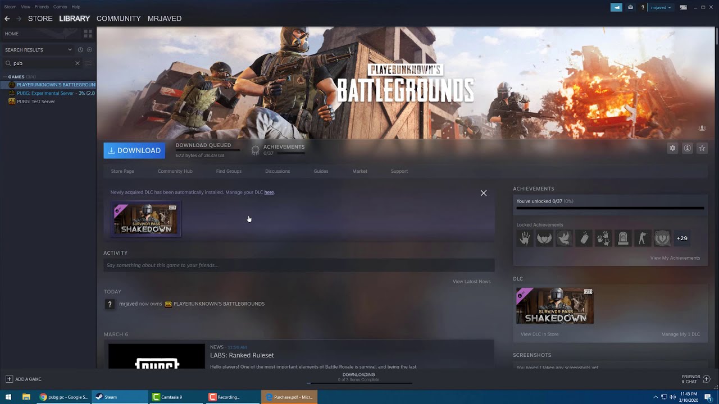Switch to Big Picture mode icon
The height and width of the screenshot is (404, 719).
point(683,7)
